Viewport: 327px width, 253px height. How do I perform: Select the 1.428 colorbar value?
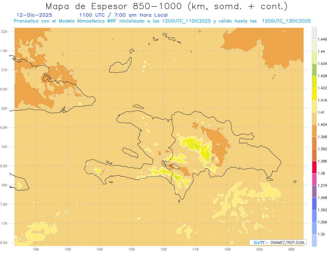tap(322, 76)
